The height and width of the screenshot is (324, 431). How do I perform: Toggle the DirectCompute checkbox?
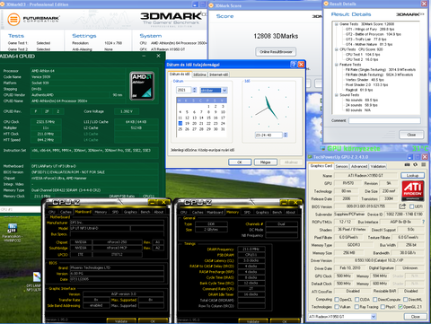(374, 300)
